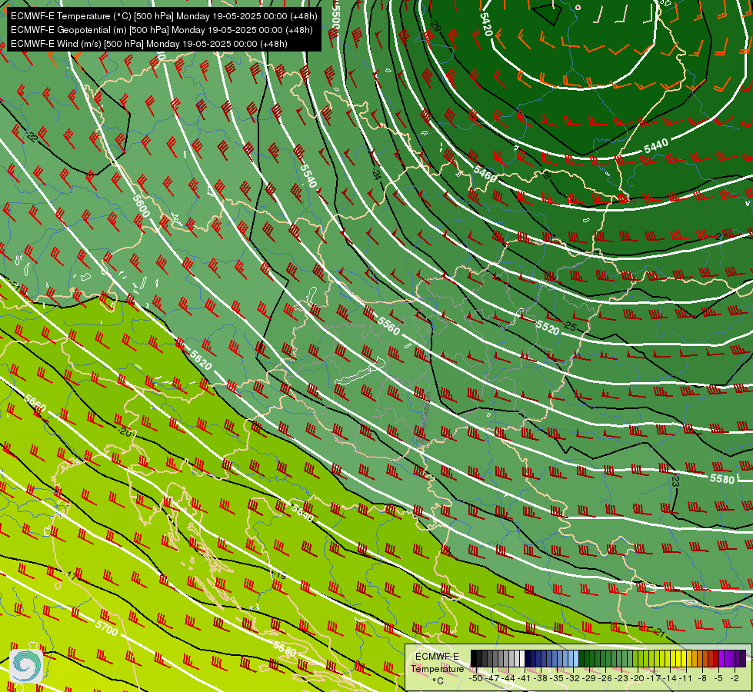Click the 5520 geopotential contour label
The image size is (753, 692).
pyautogui.click(x=548, y=328)
